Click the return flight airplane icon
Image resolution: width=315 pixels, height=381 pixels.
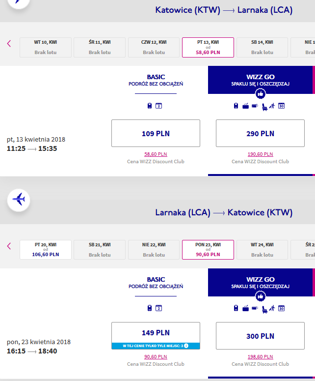19,200
